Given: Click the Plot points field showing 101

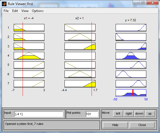Looking at the screenshot, I should coord(92,114).
